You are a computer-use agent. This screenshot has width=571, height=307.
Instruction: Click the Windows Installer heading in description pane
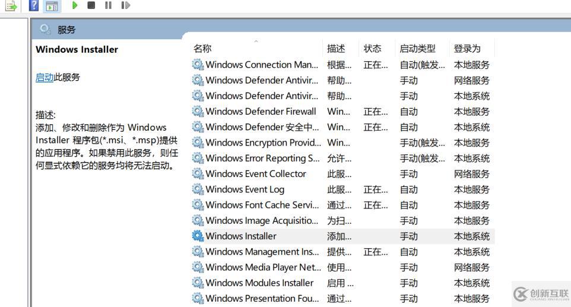pyautogui.click(x=77, y=49)
